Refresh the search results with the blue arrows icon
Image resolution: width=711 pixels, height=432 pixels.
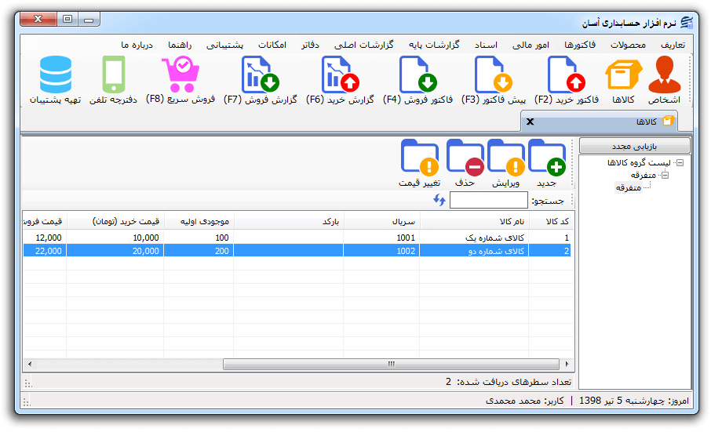439,200
